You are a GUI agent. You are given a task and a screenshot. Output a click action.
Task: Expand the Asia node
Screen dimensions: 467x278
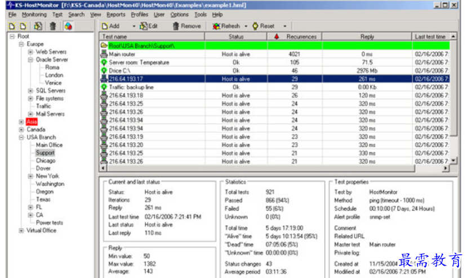pyautogui.click(x=21, y=122)
